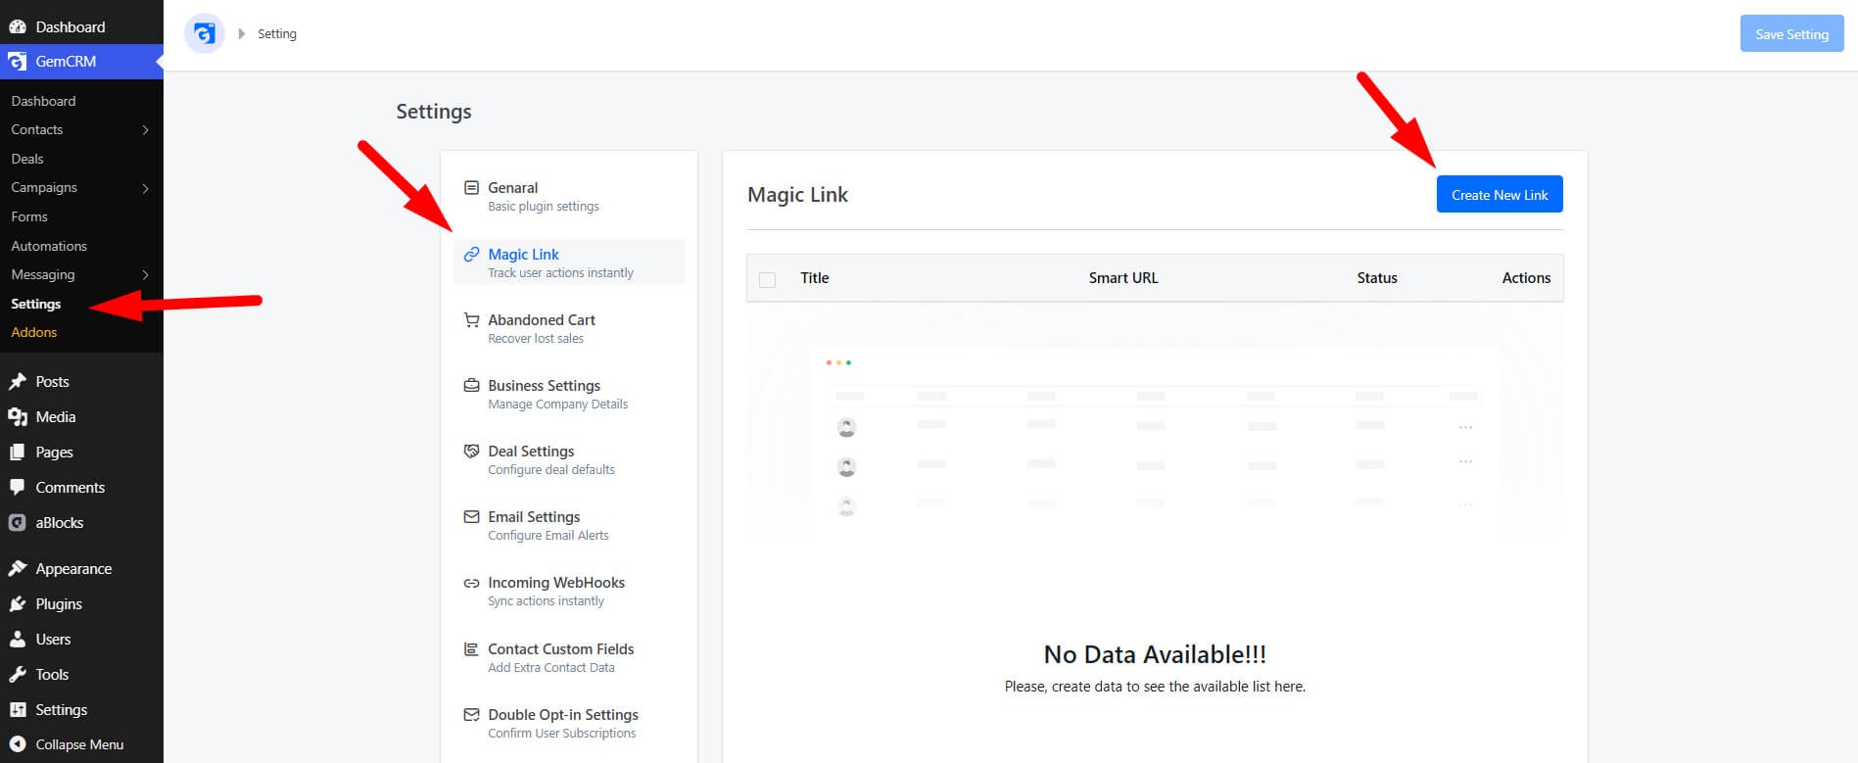
Task: Click the Business Settings briefcase icon
Action: [471, 385]
